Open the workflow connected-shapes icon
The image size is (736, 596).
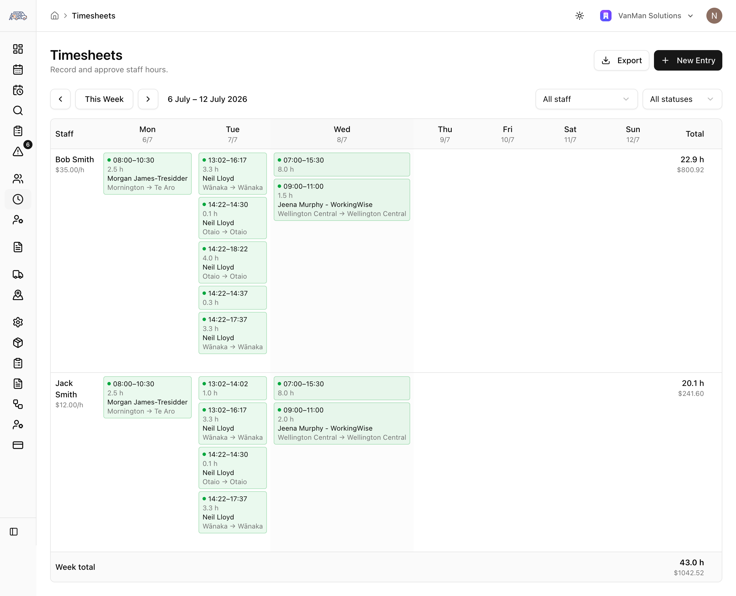(x=18, y=404)
